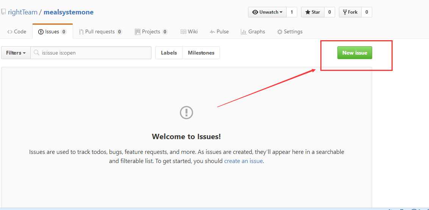Open the Wiki tab
The height and width of the screenshot is (210, 429).
[189, 31]
